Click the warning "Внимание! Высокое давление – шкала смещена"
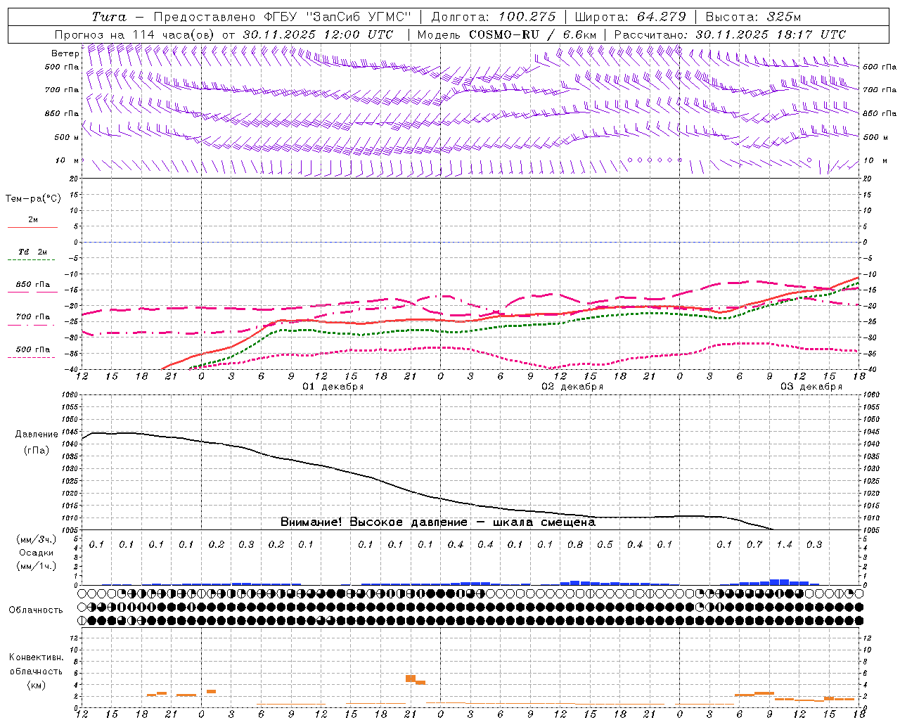This screenshot has height=720, width=900. pos(438,522)
